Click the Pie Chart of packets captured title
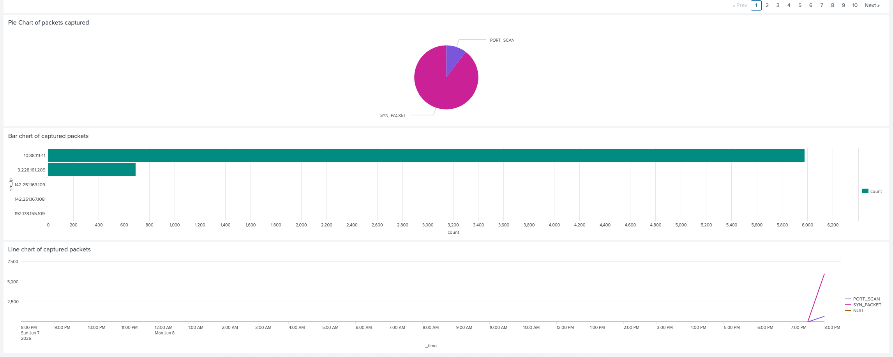 click(x=48, y=23)
